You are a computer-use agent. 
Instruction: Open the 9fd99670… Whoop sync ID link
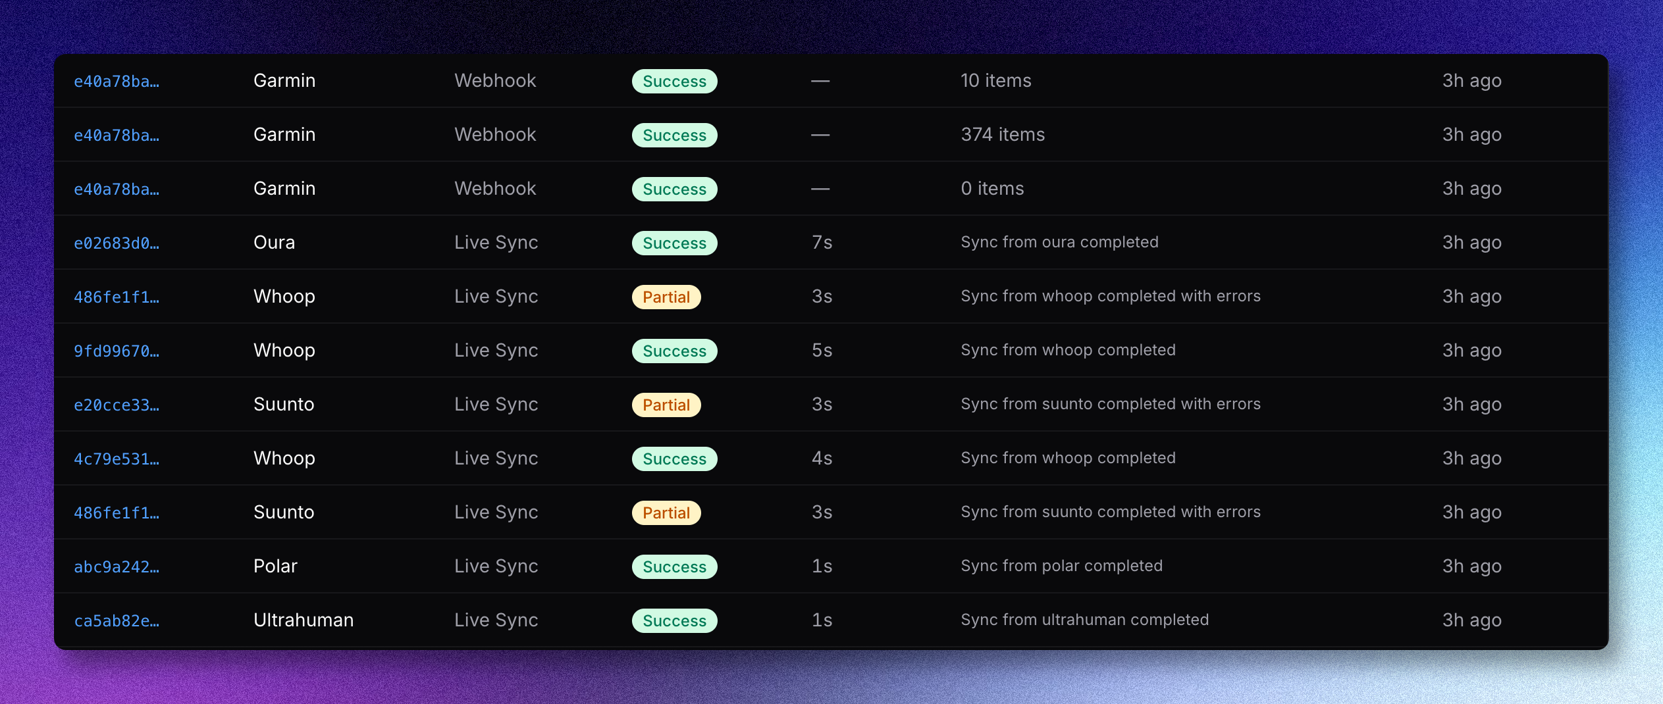tap(117, 351)
